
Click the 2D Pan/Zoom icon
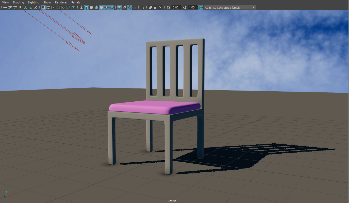click(30, 7)
